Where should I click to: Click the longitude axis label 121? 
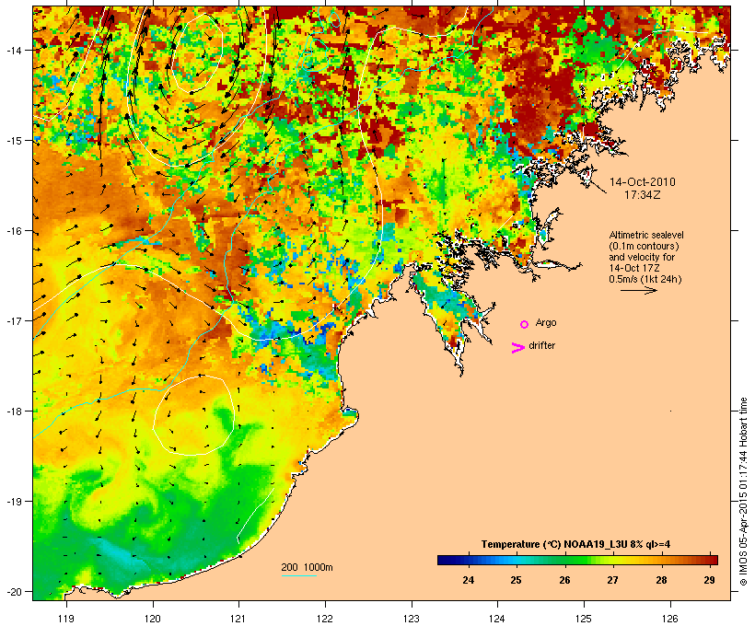(238, 619)
